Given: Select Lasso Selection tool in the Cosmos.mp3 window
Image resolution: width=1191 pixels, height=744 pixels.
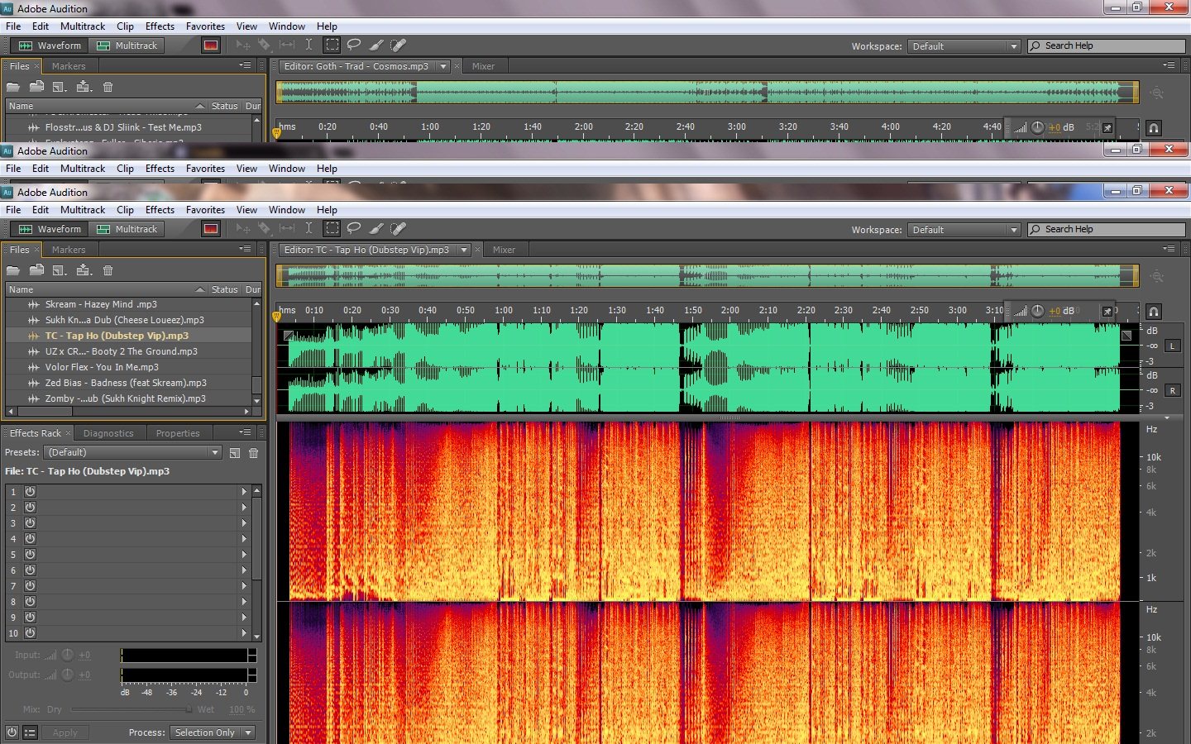Looking at the screenshot, I should 354,45.
